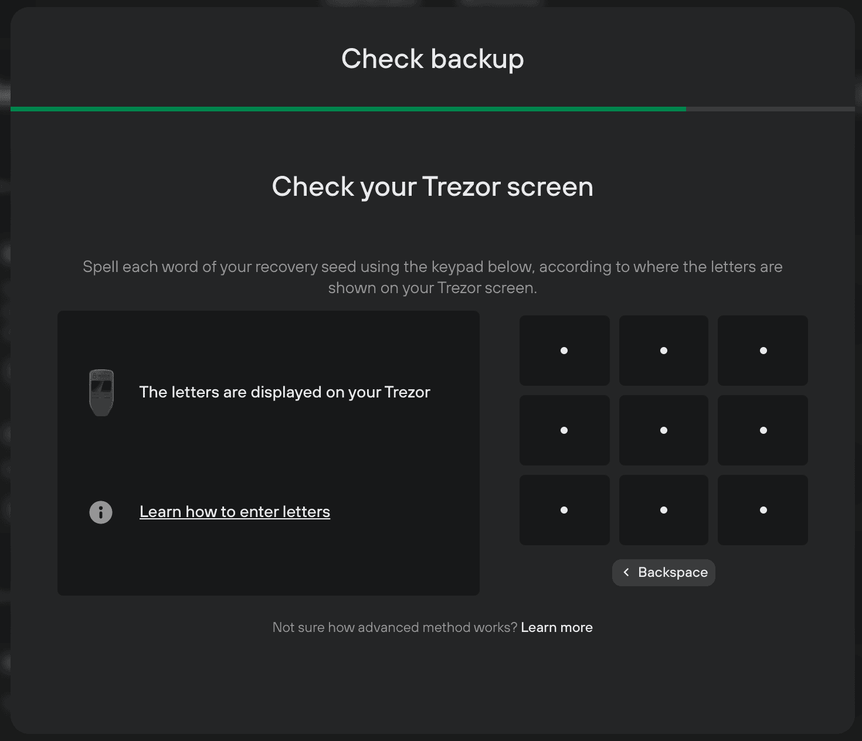Click the middle-right keypad dot button

pyautogui.click(x=763, y=430)
